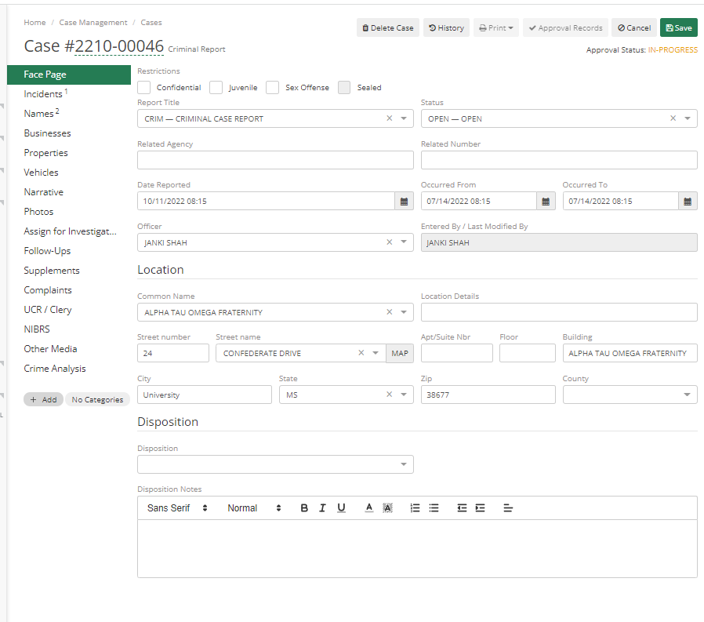Enable the Confidential restriction checkbox

coord(143,87)
